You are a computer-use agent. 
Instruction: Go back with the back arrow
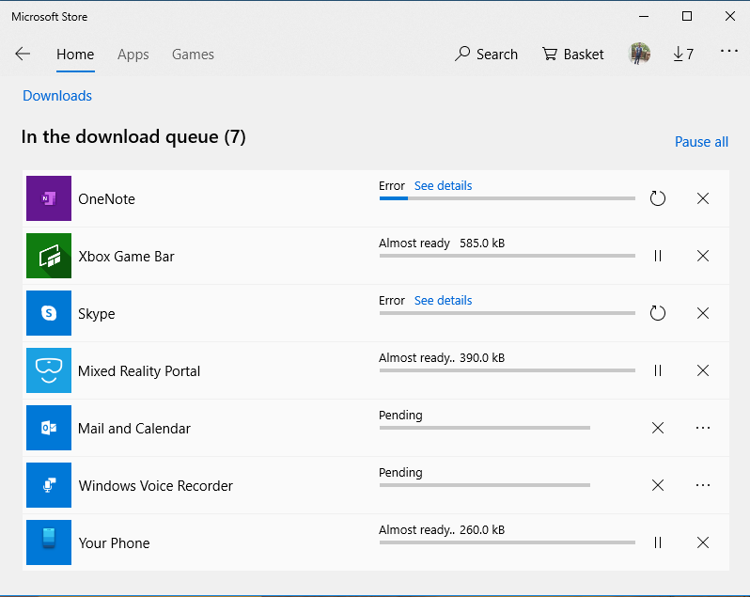(23, 54)
